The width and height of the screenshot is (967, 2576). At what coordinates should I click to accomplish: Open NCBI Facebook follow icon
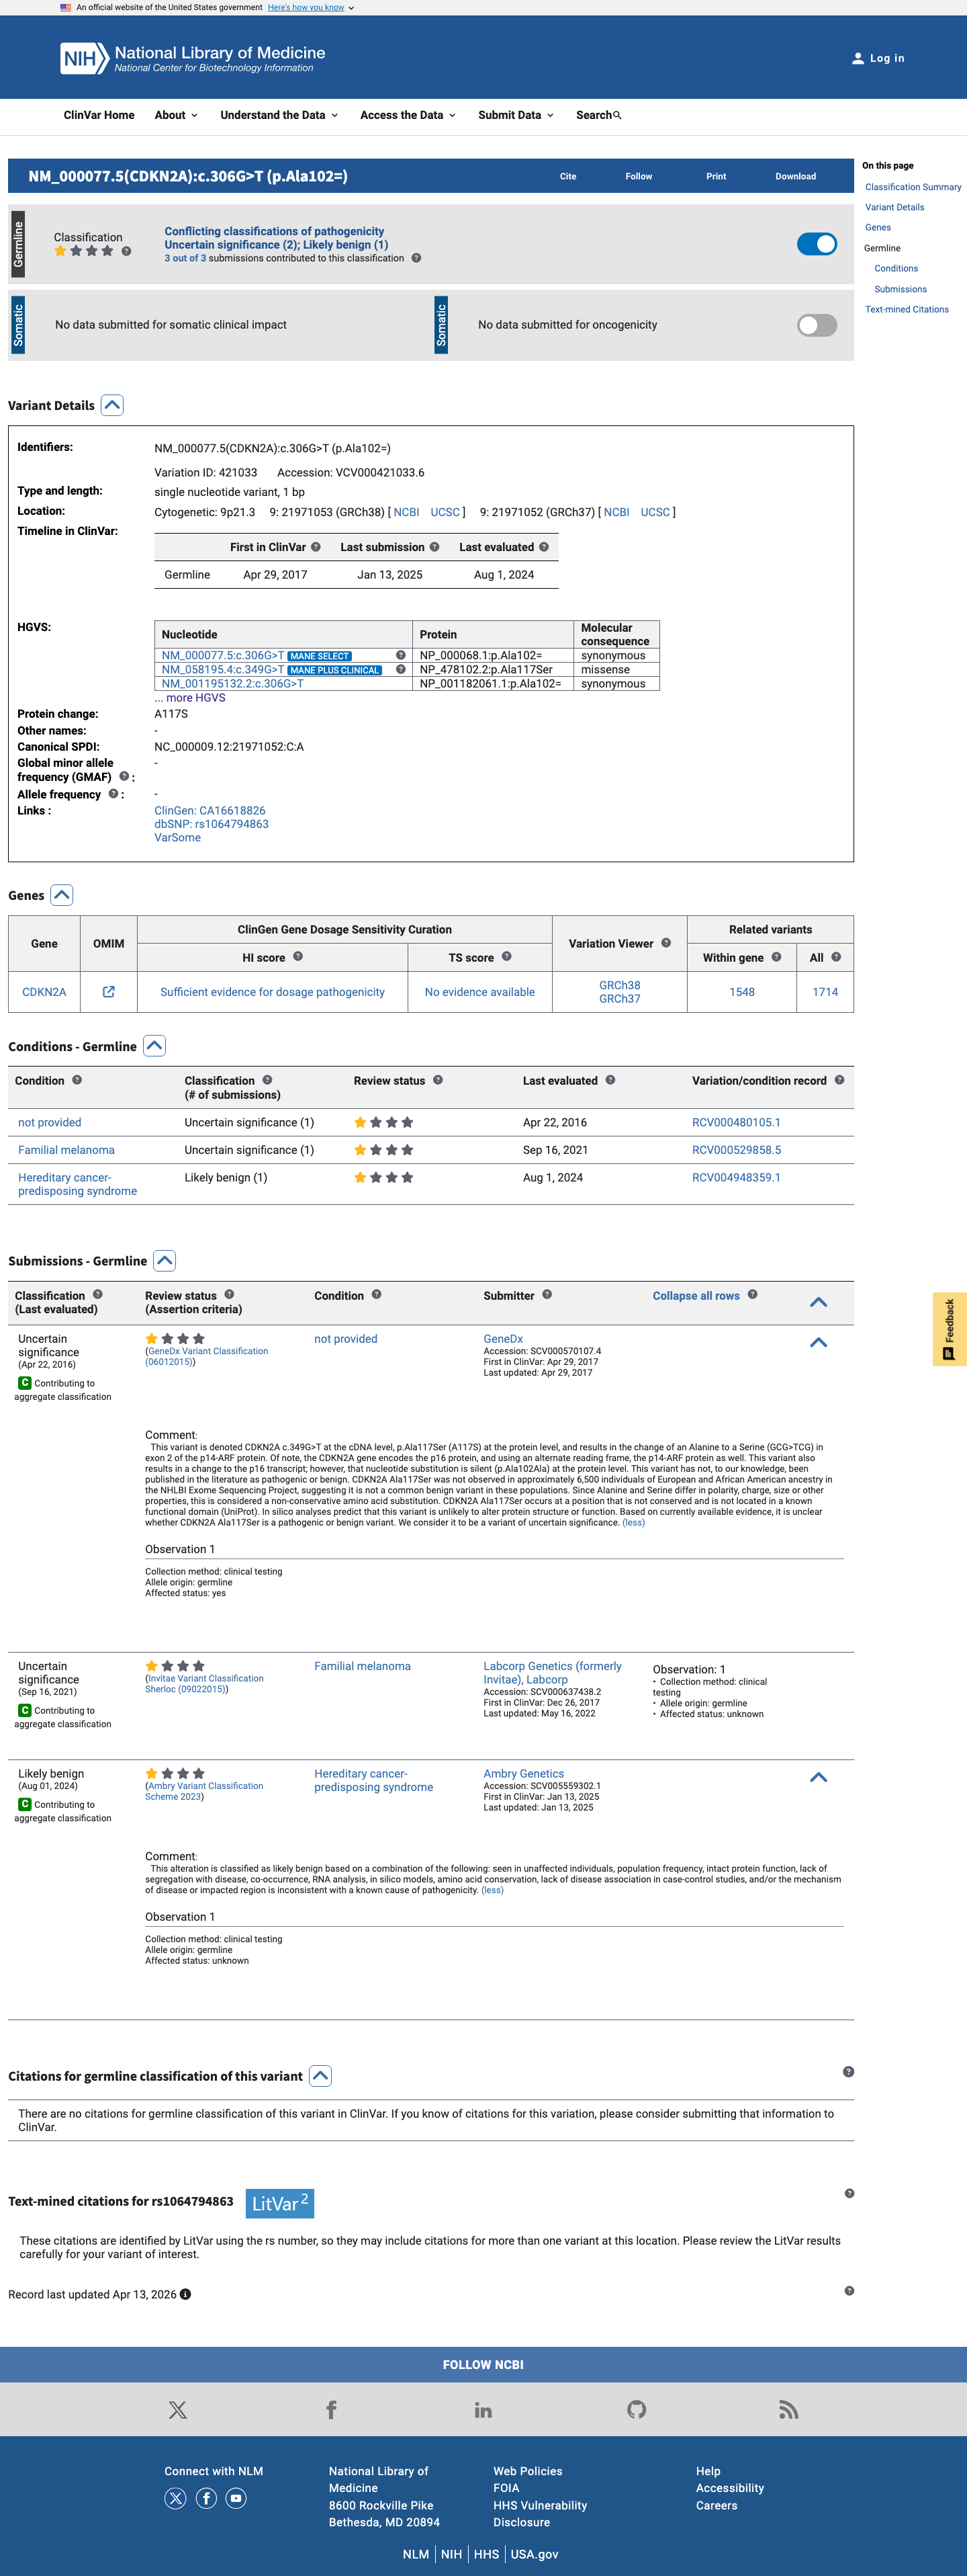click(330, 2410)
